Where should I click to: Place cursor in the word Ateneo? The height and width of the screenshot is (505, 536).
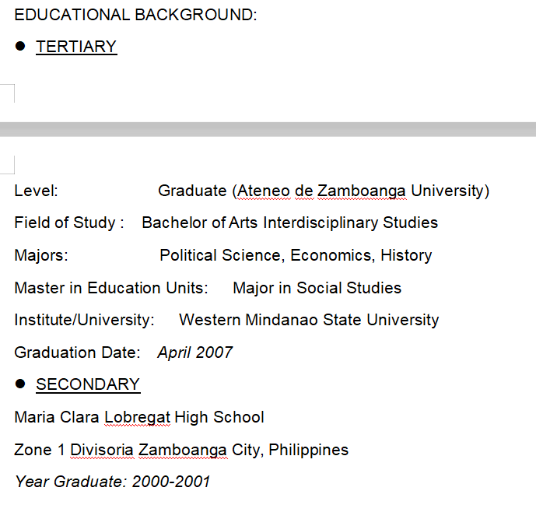point(261,191)
